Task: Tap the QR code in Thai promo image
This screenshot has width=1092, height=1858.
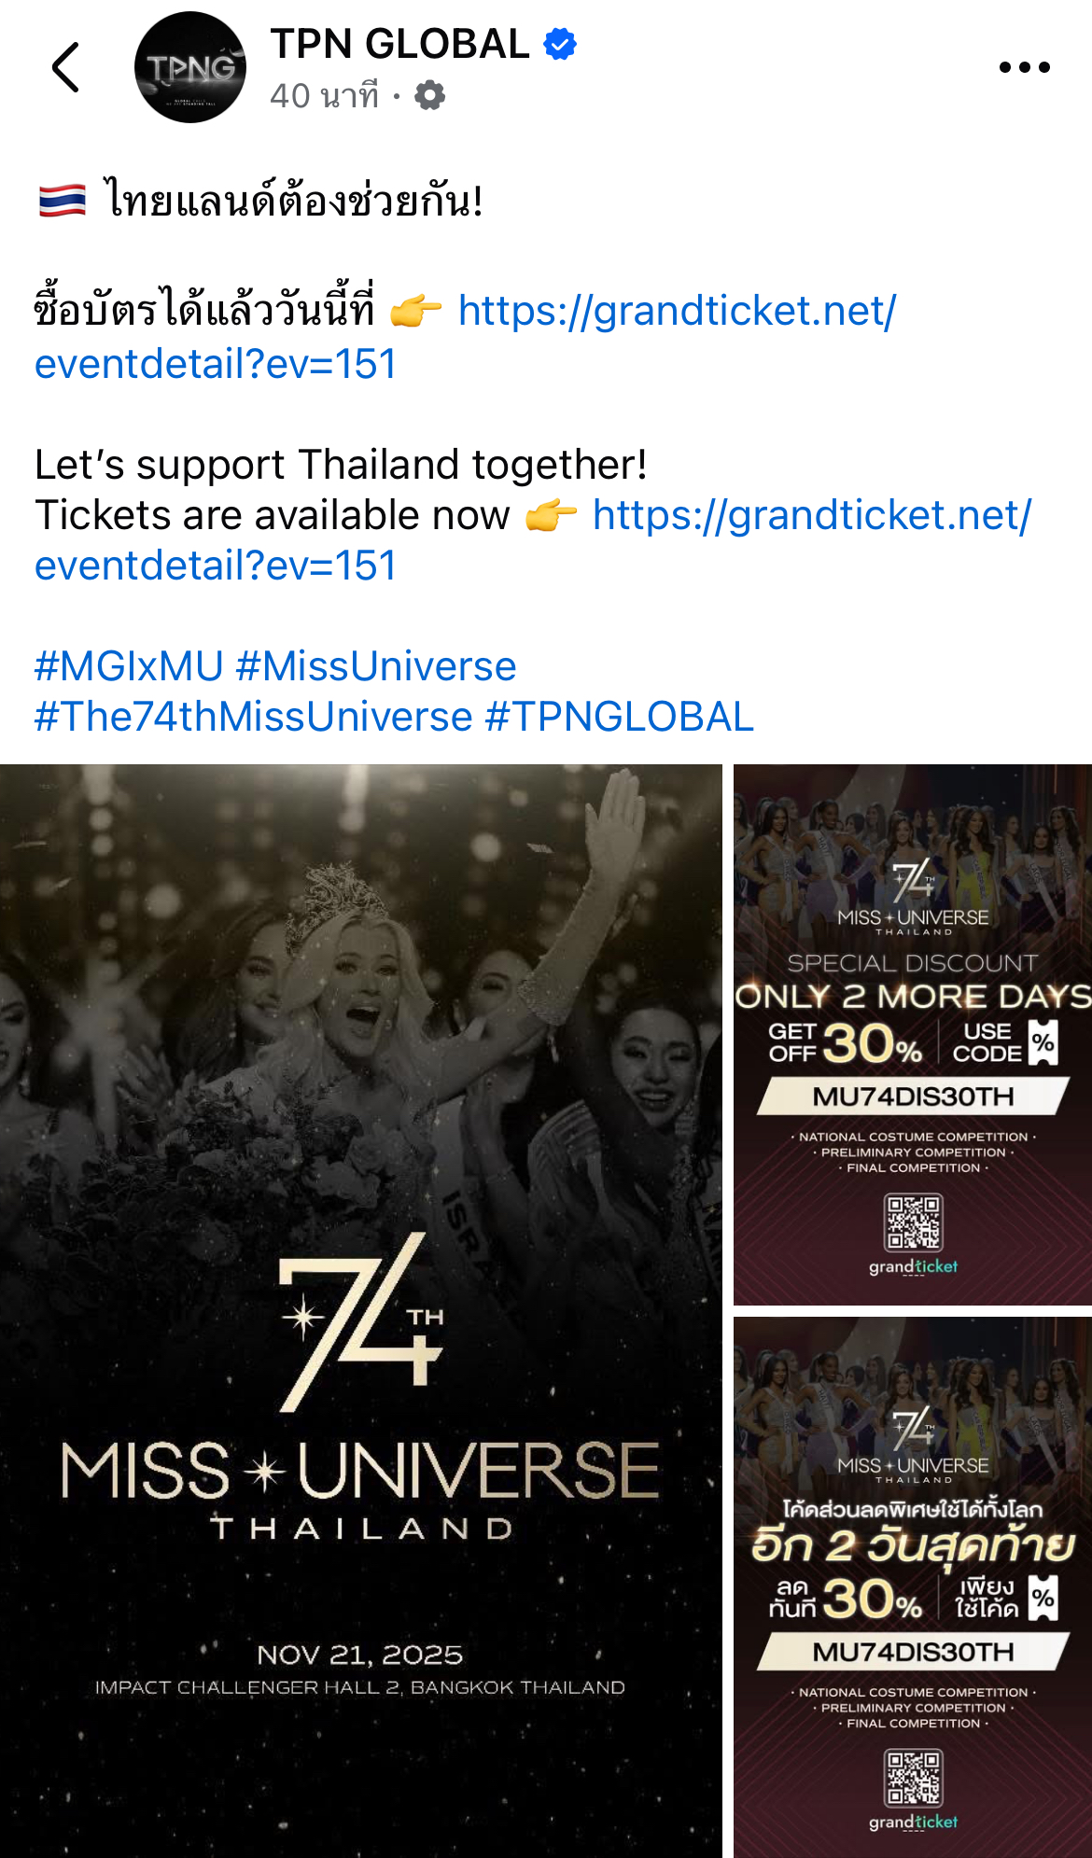Action: [x=913, y=1778]
